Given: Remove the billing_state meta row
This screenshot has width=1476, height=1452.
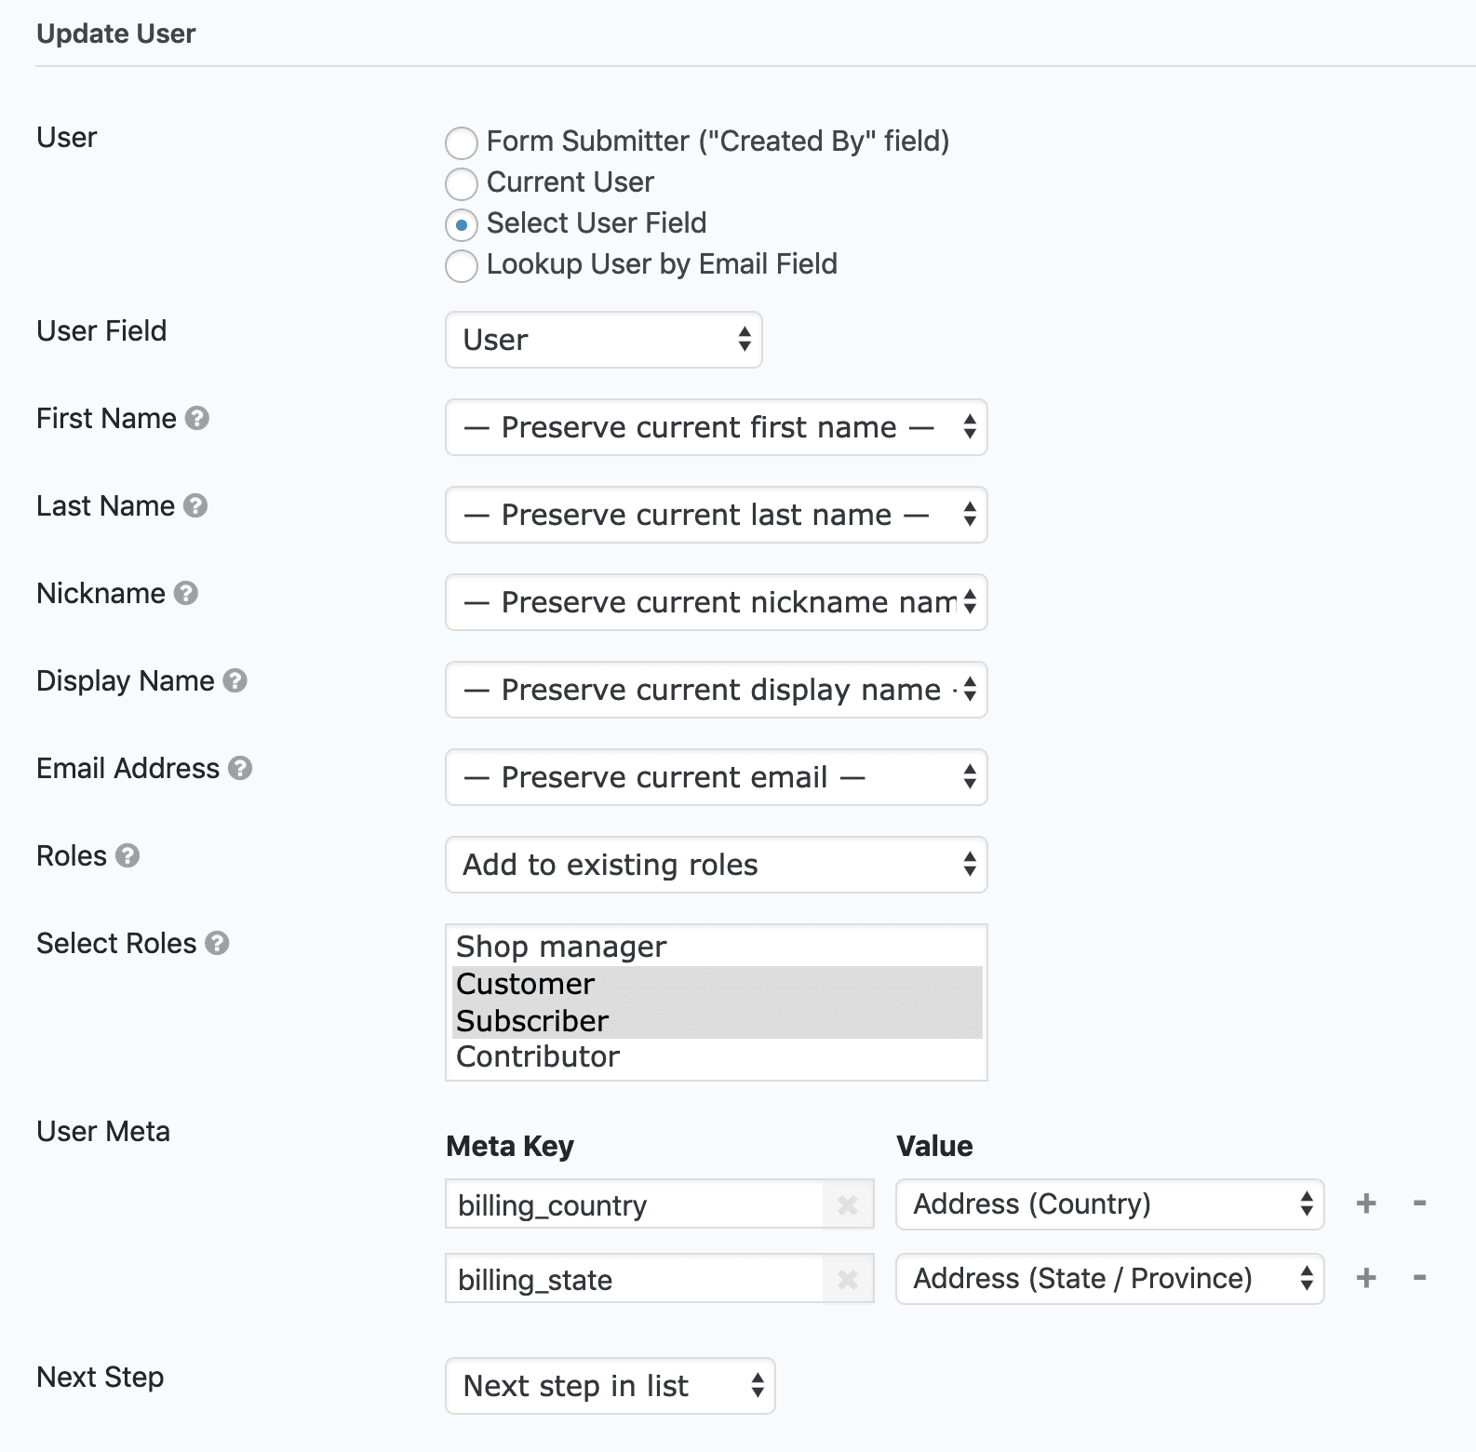Looking at the screenshot, I should click(x=1418, y=1277).
